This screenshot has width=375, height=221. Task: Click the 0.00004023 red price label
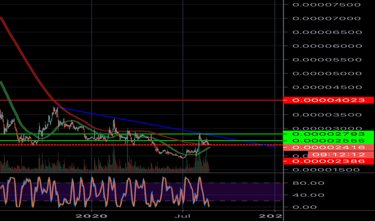click(x=328, y=100)
